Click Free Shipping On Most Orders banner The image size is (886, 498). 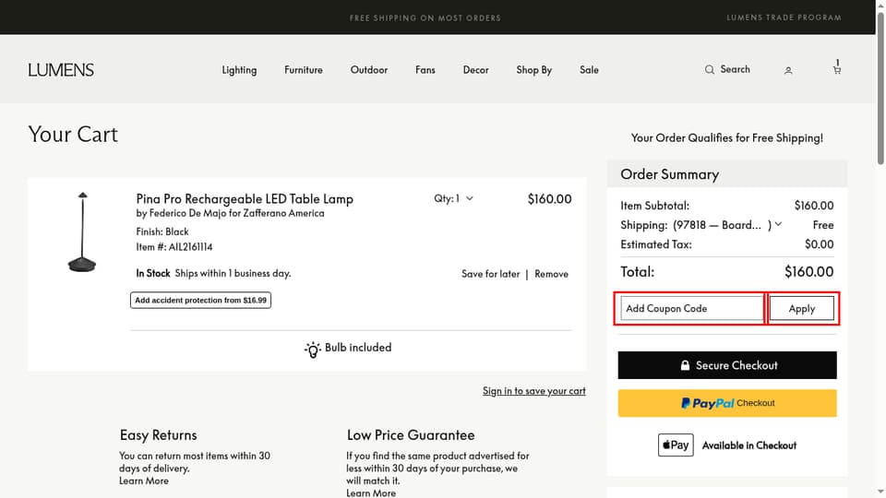[x=425, y=18]
